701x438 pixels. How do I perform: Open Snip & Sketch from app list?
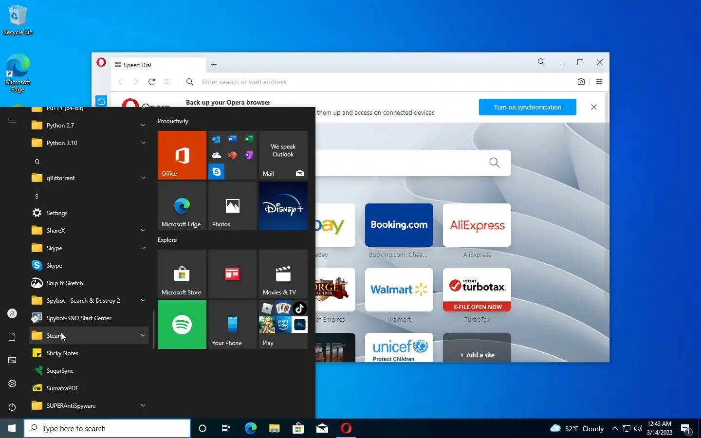[89, 283]
